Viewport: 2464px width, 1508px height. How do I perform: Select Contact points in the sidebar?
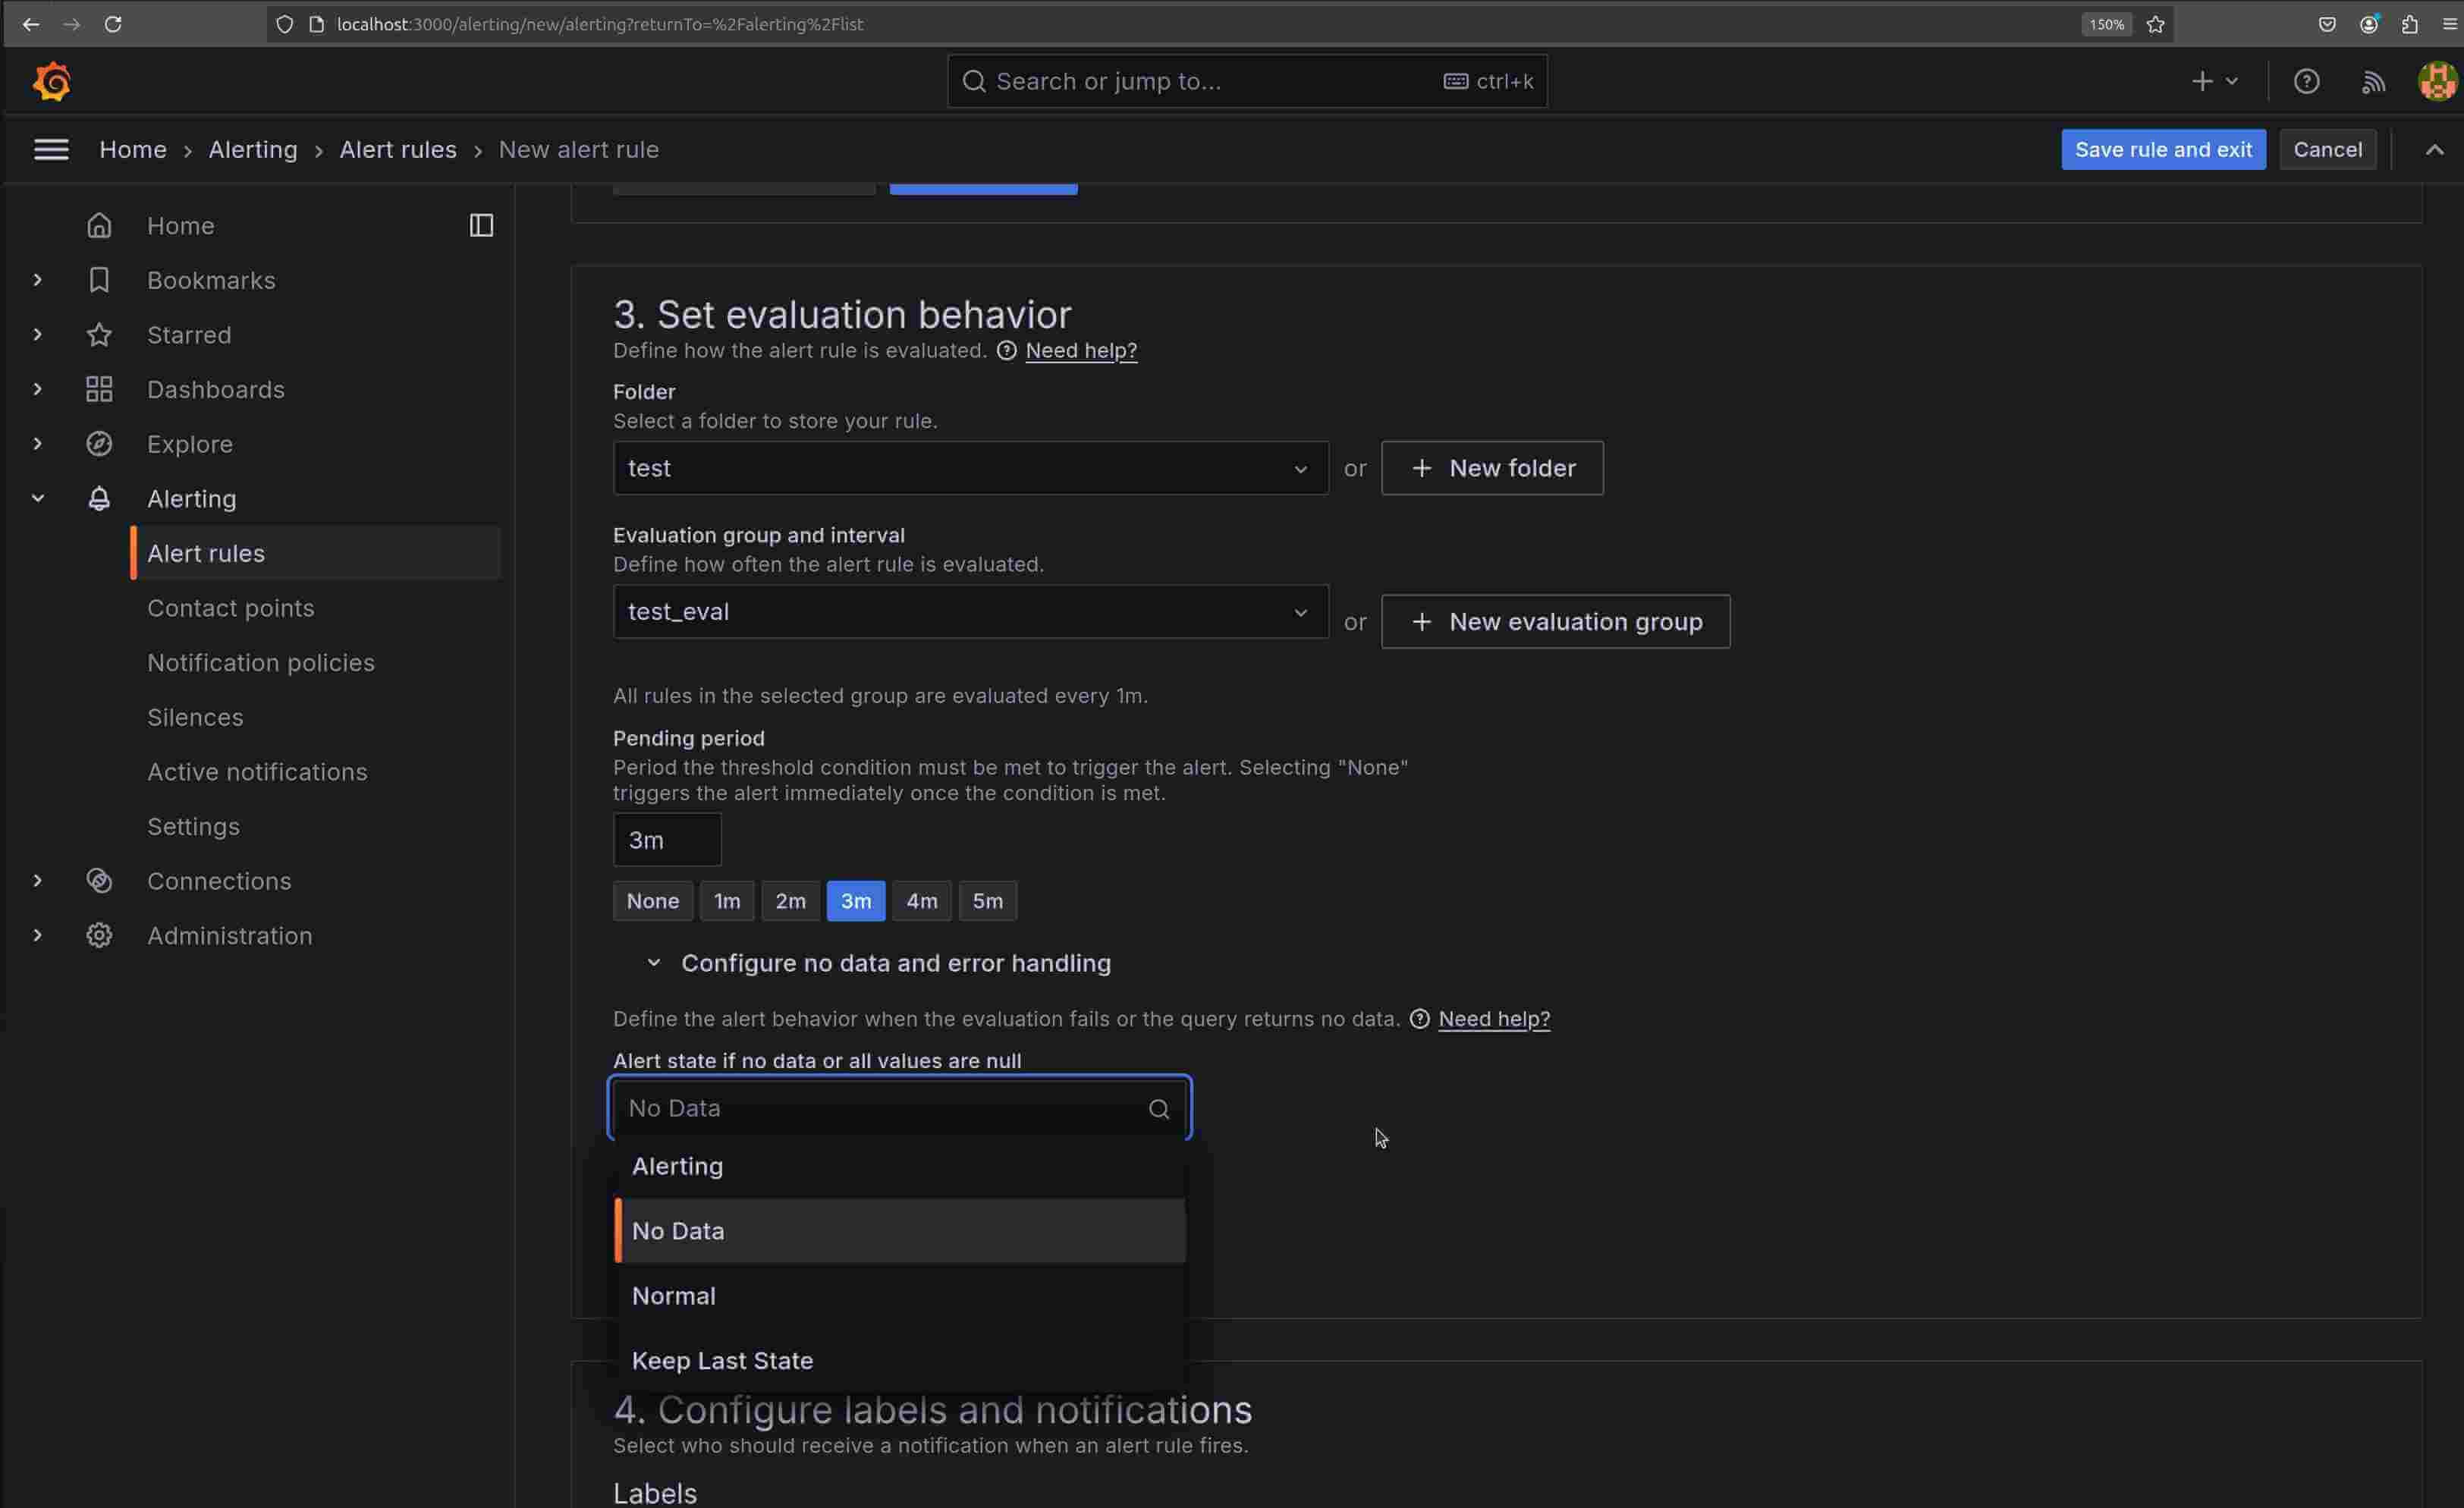[x=230, y=608]
